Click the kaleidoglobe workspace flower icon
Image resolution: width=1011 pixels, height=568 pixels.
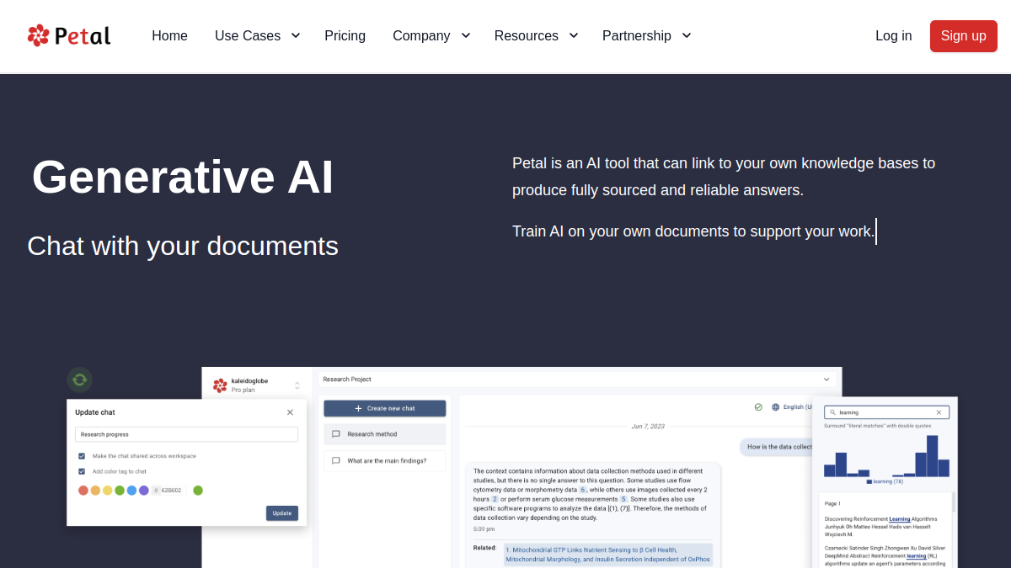click(x=220, y=385)
